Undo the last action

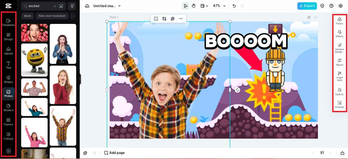click(x=234, y=6)
